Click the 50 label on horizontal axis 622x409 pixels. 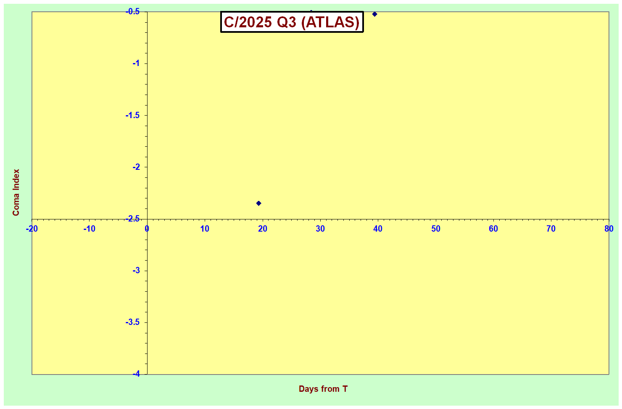[x=436, y=229]
